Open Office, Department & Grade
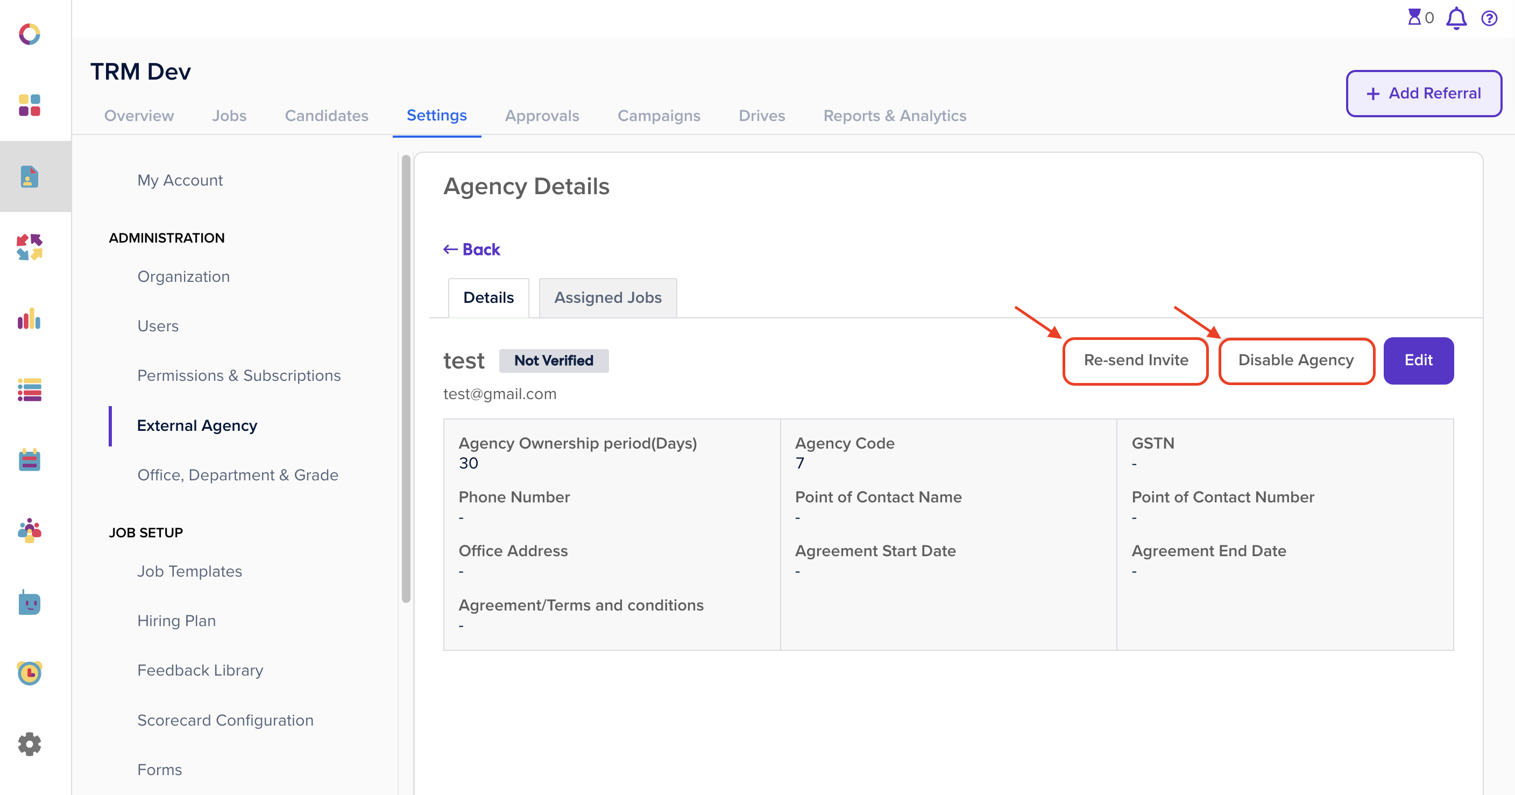 point(238,474)
